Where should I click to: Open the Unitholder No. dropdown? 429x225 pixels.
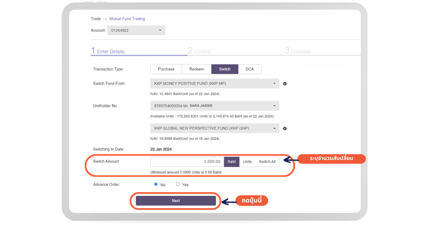coord(214,106)
